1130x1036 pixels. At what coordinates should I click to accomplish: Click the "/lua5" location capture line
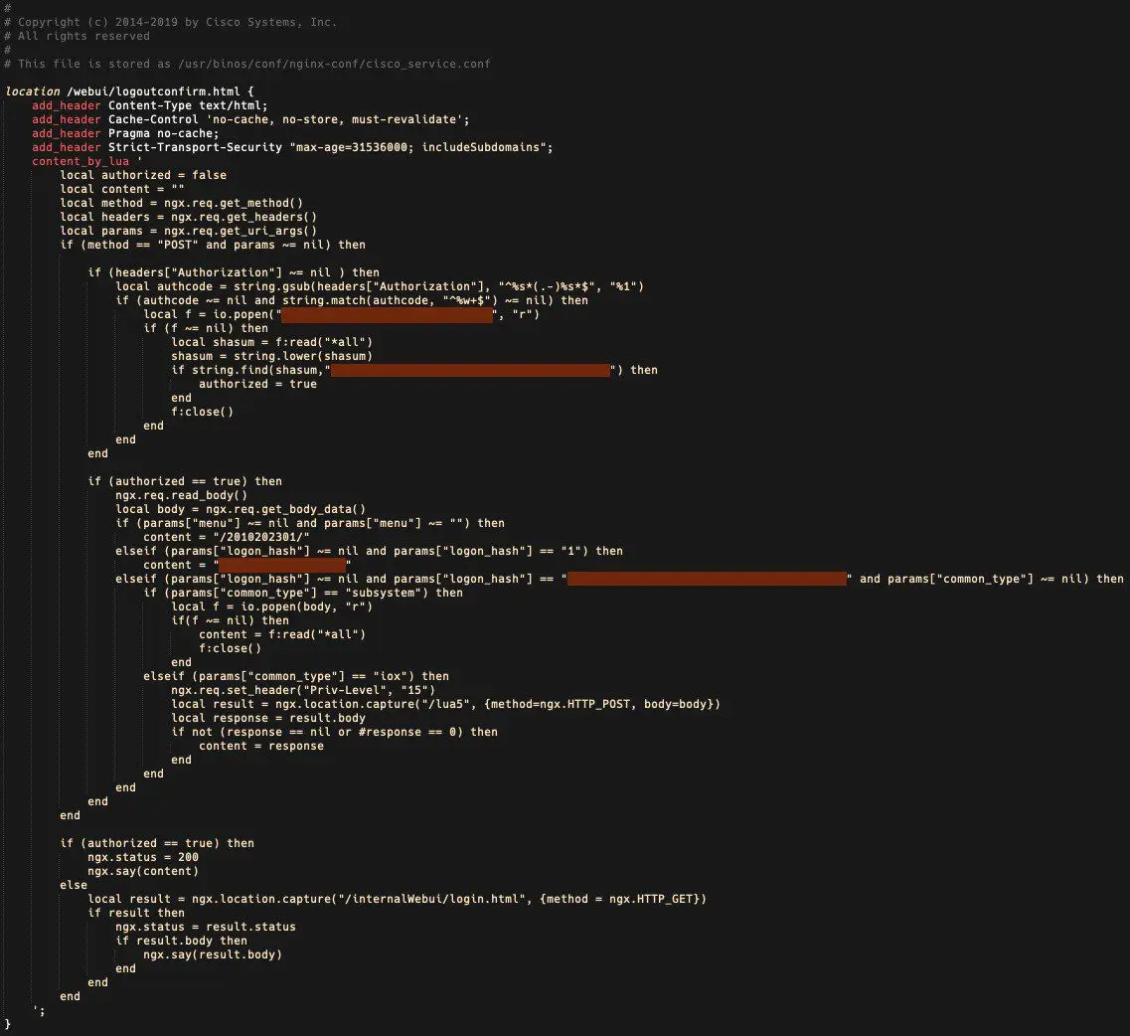pyautogui.click(x=445, y=704)
